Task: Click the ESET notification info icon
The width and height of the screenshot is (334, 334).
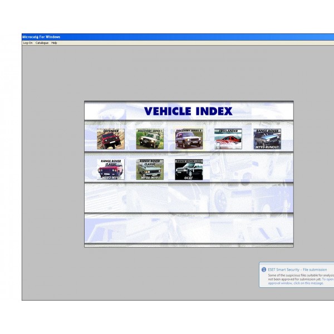Action: point(264,269)
